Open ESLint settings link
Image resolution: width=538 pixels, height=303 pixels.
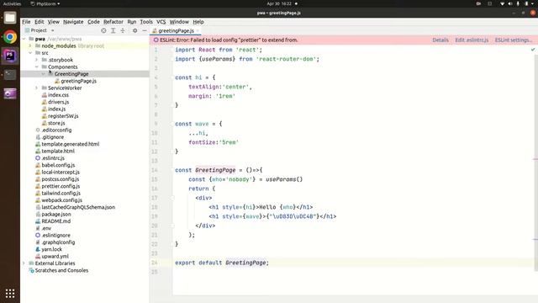coord(514,40)
